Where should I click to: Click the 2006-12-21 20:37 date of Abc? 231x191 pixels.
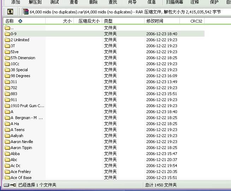[162, 160]
